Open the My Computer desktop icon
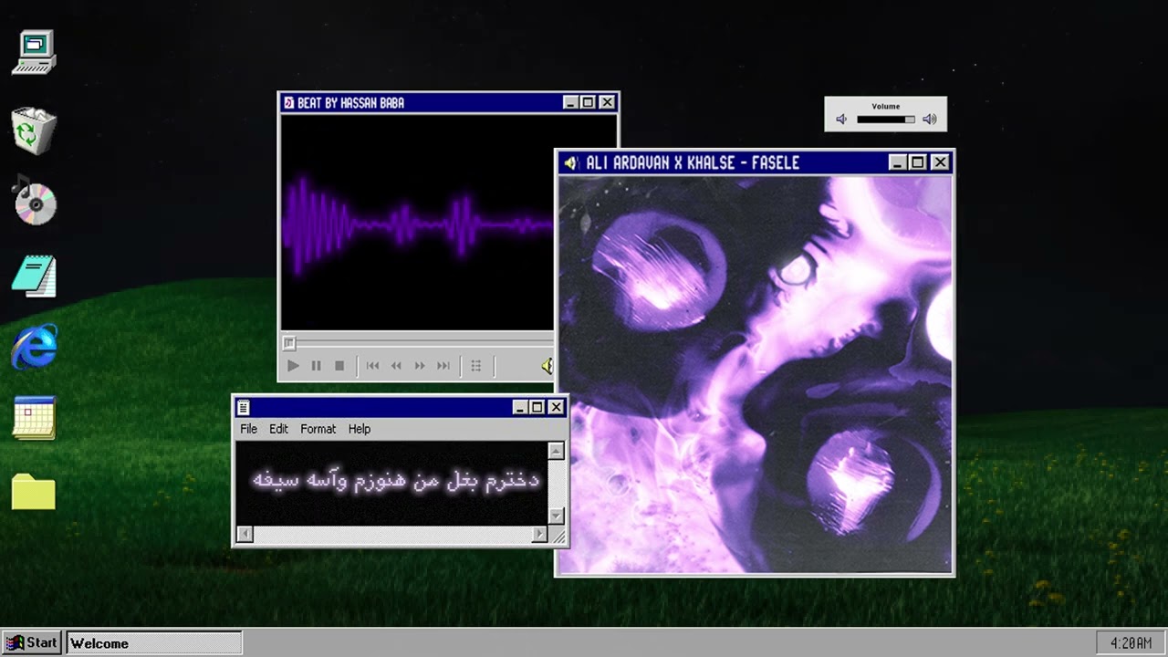Image resolution: width=1168 pixels, height=657 pixels. coord(34,52)
